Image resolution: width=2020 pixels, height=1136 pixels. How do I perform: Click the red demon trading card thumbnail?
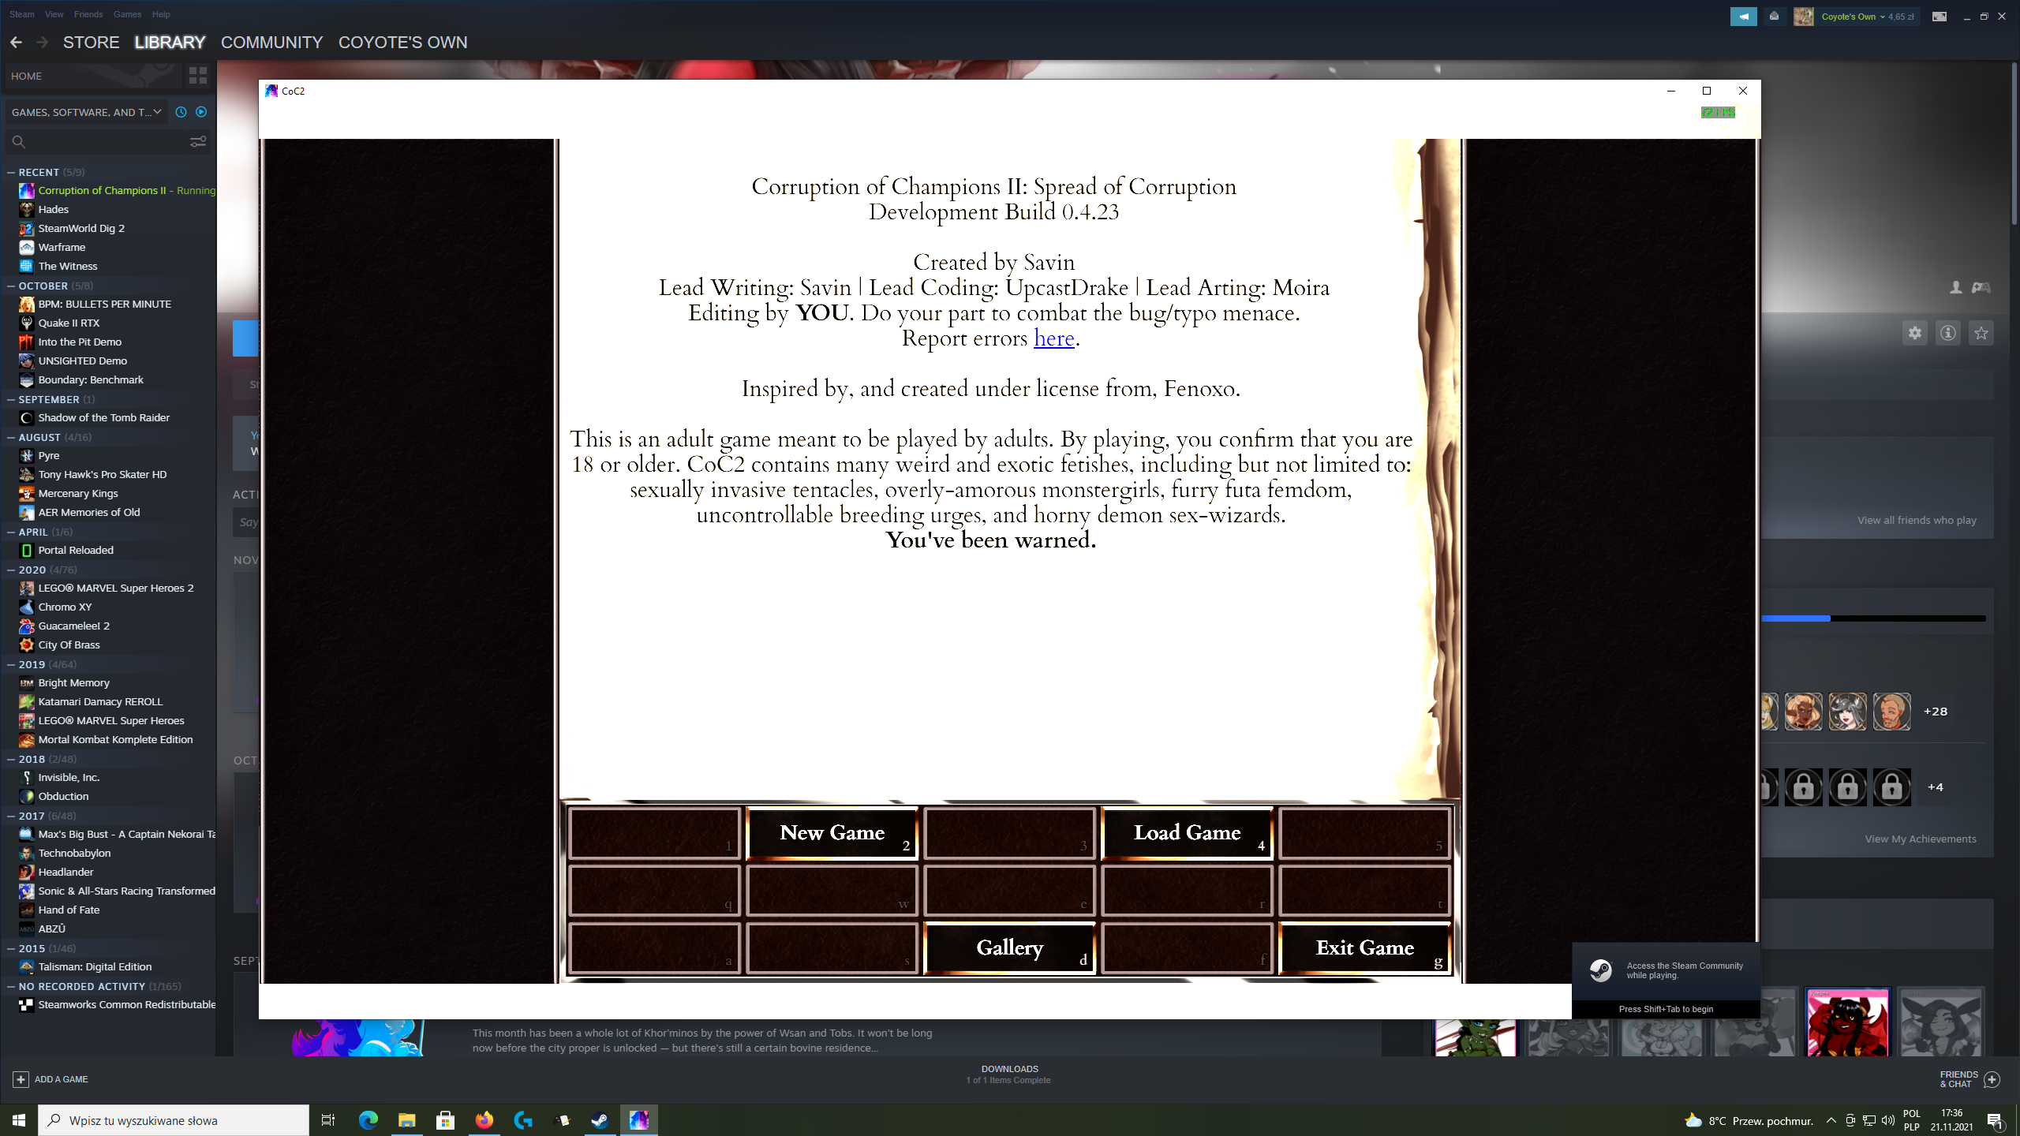(x=1847, y=1023)
